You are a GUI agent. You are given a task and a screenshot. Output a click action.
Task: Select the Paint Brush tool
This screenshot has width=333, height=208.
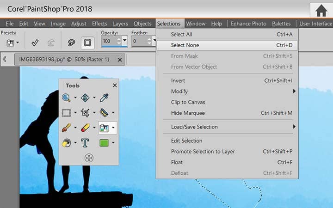[66, 128]
